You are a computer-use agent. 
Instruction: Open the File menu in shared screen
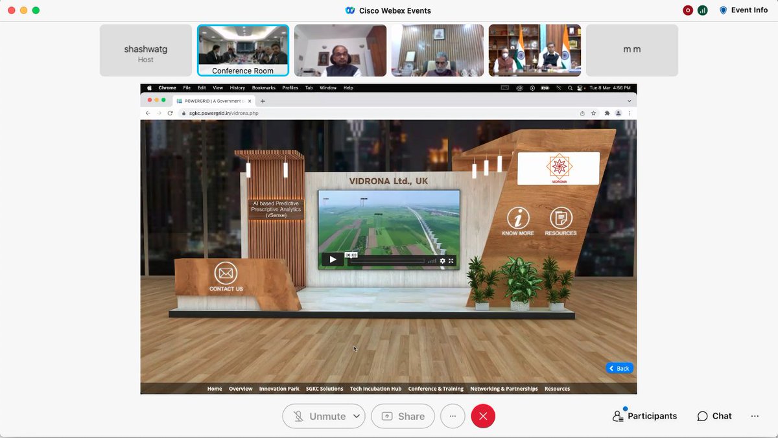point(187,87)
